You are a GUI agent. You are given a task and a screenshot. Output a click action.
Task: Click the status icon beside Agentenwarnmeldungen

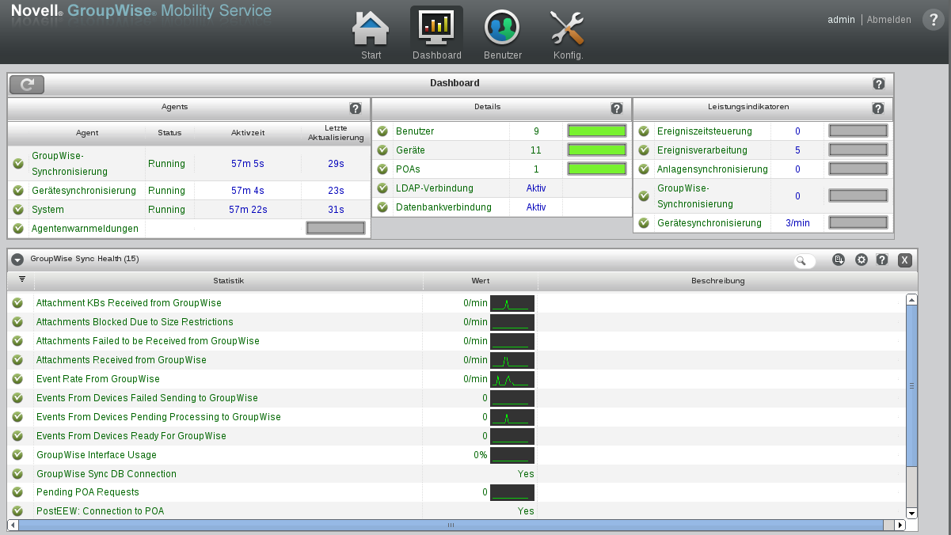pos(18,229)
